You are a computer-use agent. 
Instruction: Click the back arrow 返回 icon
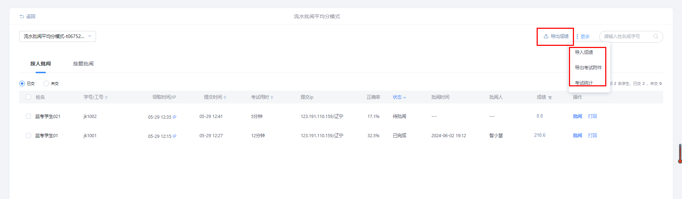pyautogui.click(x=22, y=16)
